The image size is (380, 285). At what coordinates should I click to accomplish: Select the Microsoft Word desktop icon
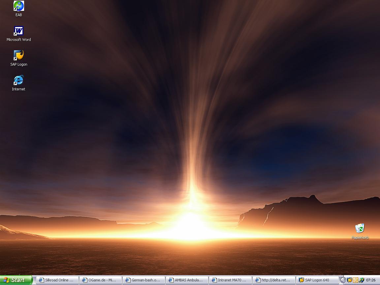point(18,31)
